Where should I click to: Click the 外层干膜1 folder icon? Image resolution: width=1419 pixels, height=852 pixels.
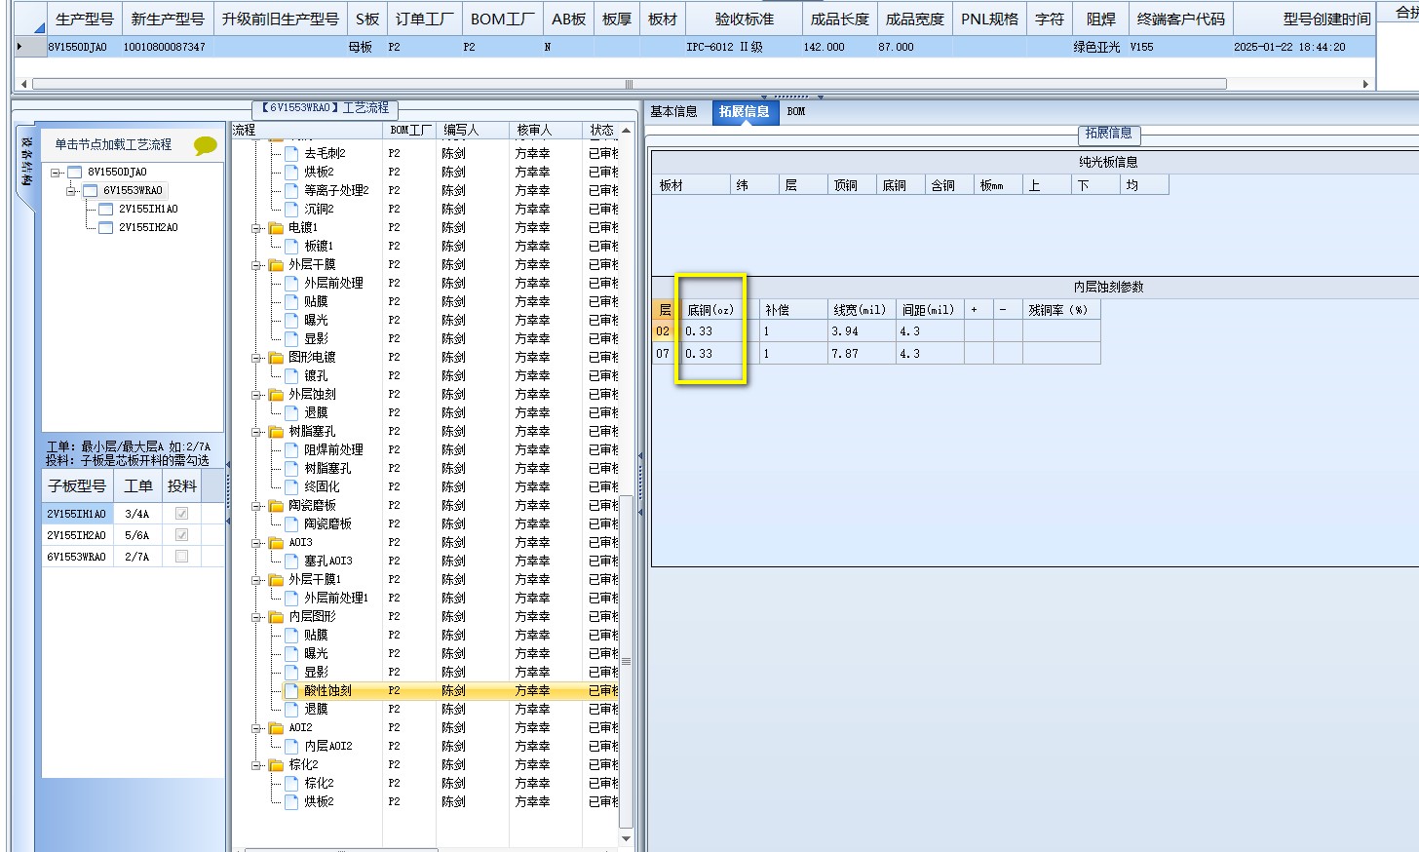click(276, 579)
